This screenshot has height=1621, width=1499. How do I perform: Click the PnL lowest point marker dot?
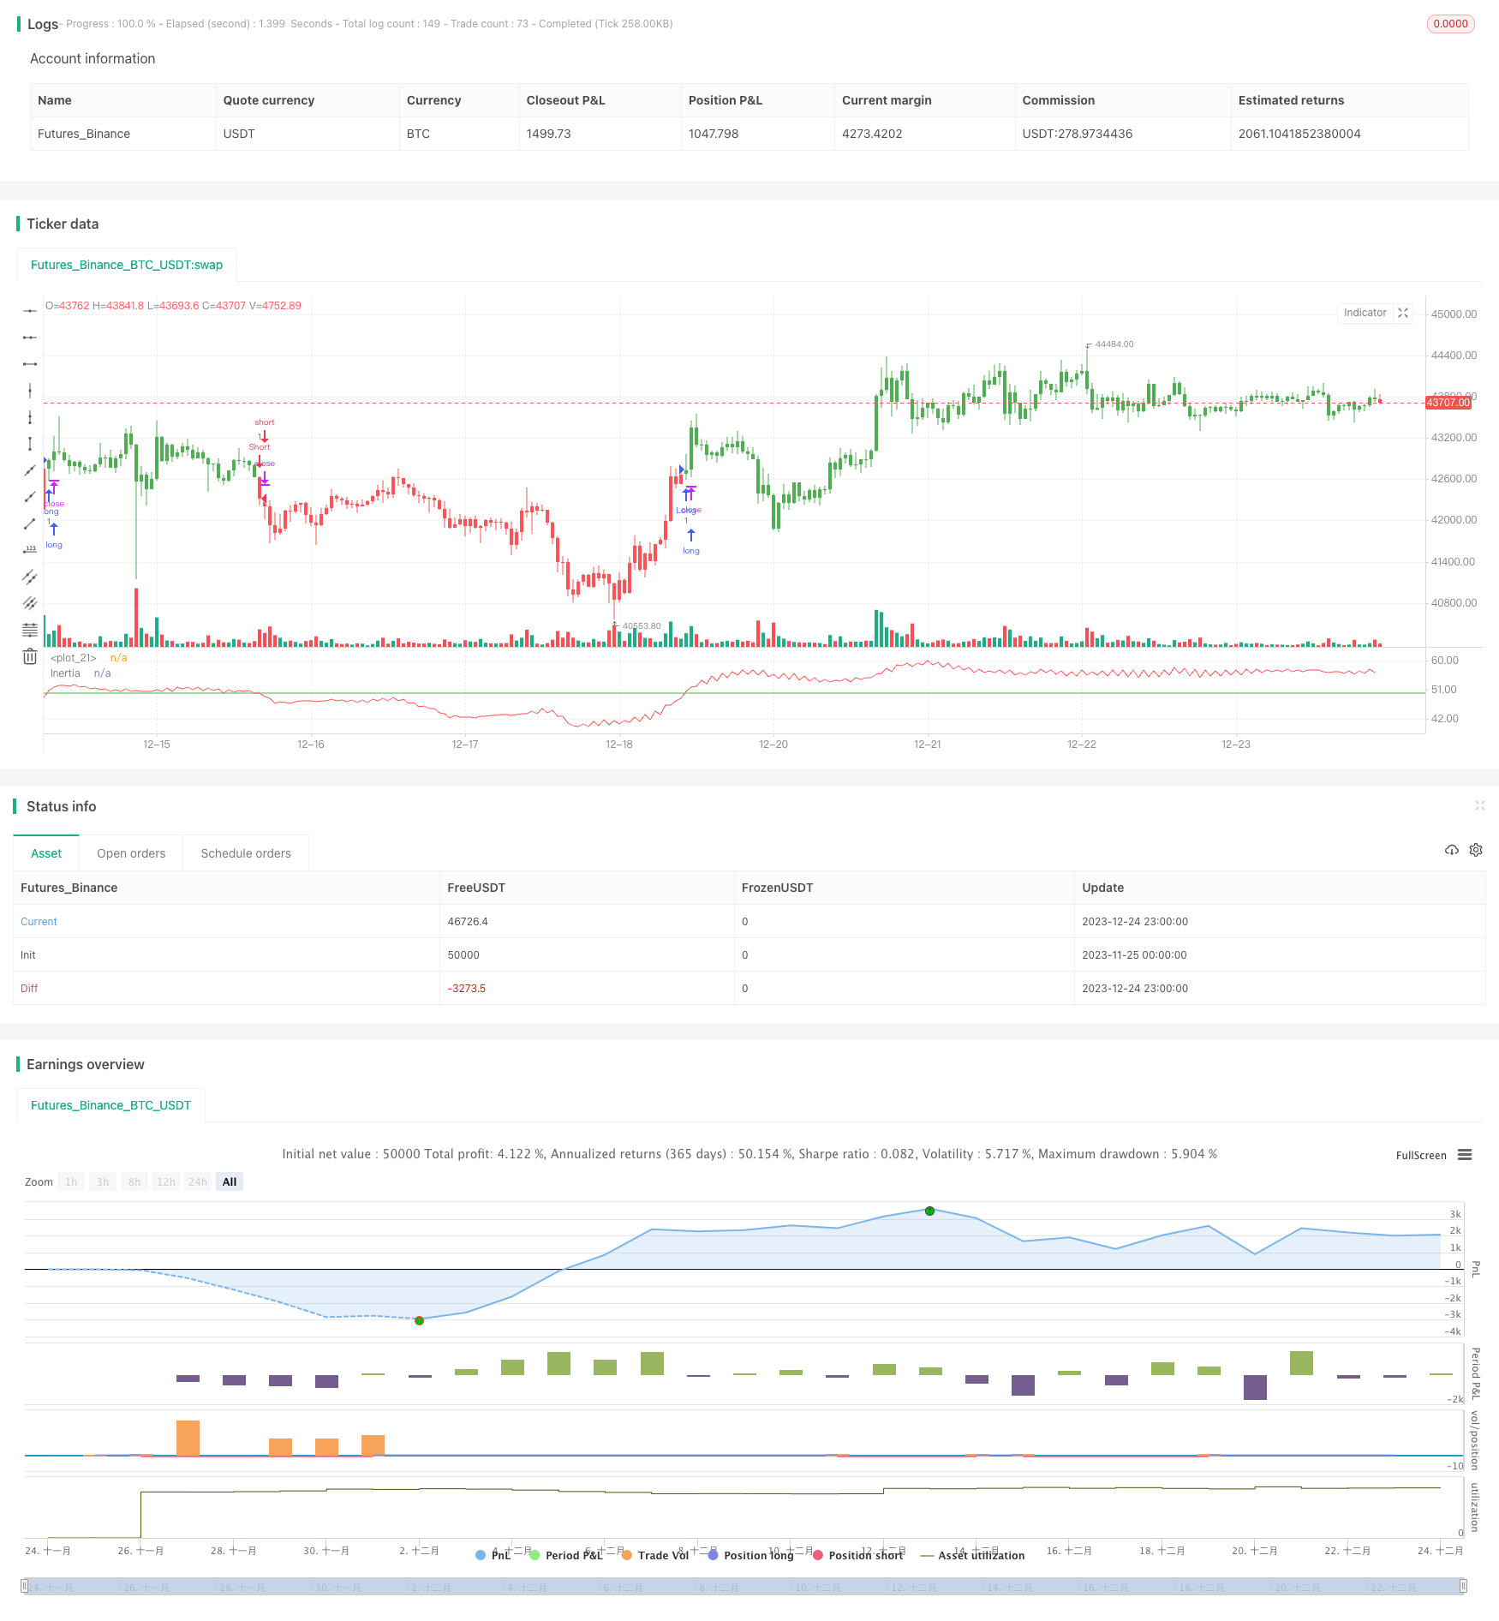point(419,1320)
